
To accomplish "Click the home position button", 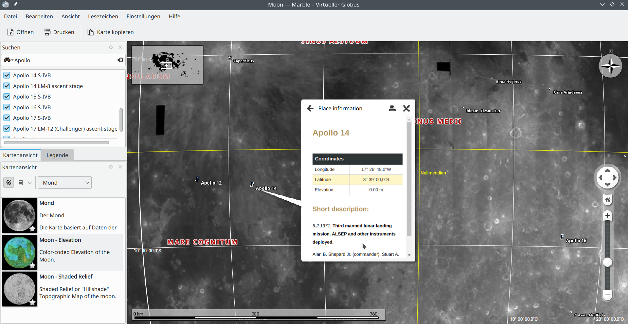I will click(608, 199).
